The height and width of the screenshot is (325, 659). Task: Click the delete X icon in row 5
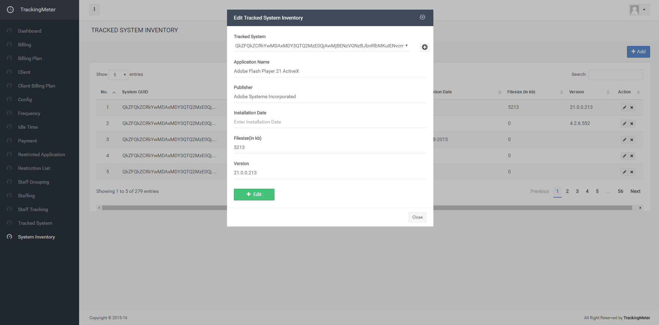[631, 172]
